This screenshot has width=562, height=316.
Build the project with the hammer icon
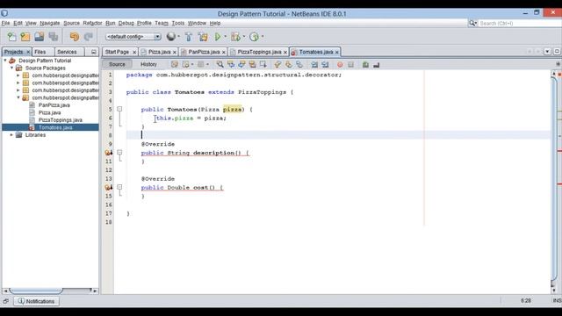189,37
